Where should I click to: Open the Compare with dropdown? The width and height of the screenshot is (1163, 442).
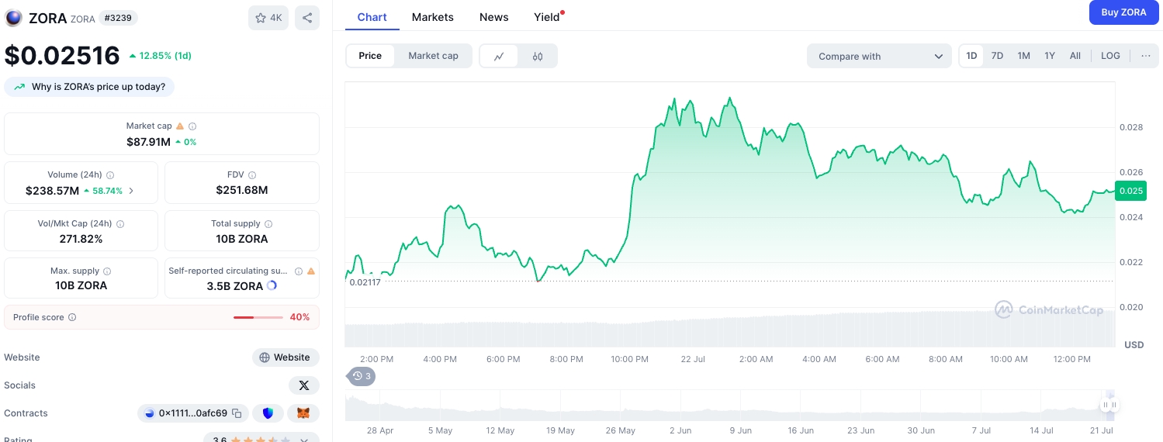coord(879,56)
